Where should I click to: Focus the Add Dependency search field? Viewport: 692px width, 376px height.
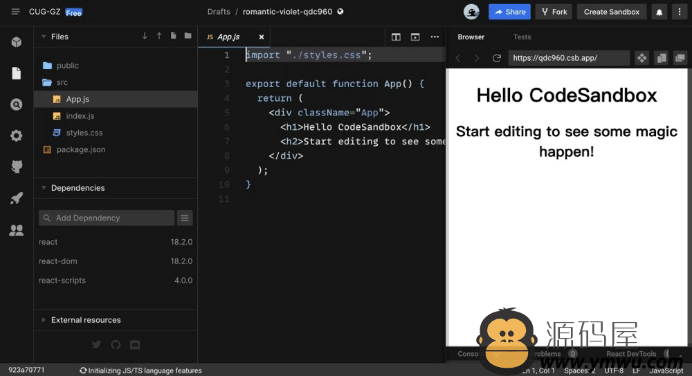pos(107,218)
